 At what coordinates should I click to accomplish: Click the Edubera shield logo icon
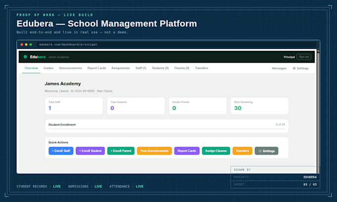(25, 57)
